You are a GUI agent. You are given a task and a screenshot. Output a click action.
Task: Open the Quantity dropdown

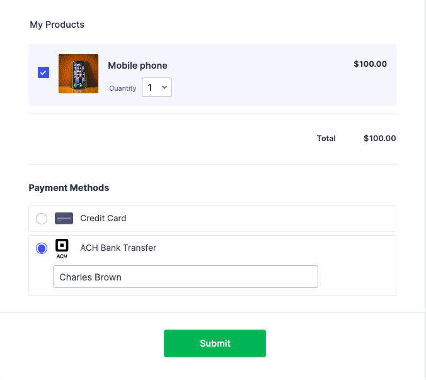point(156,88)
